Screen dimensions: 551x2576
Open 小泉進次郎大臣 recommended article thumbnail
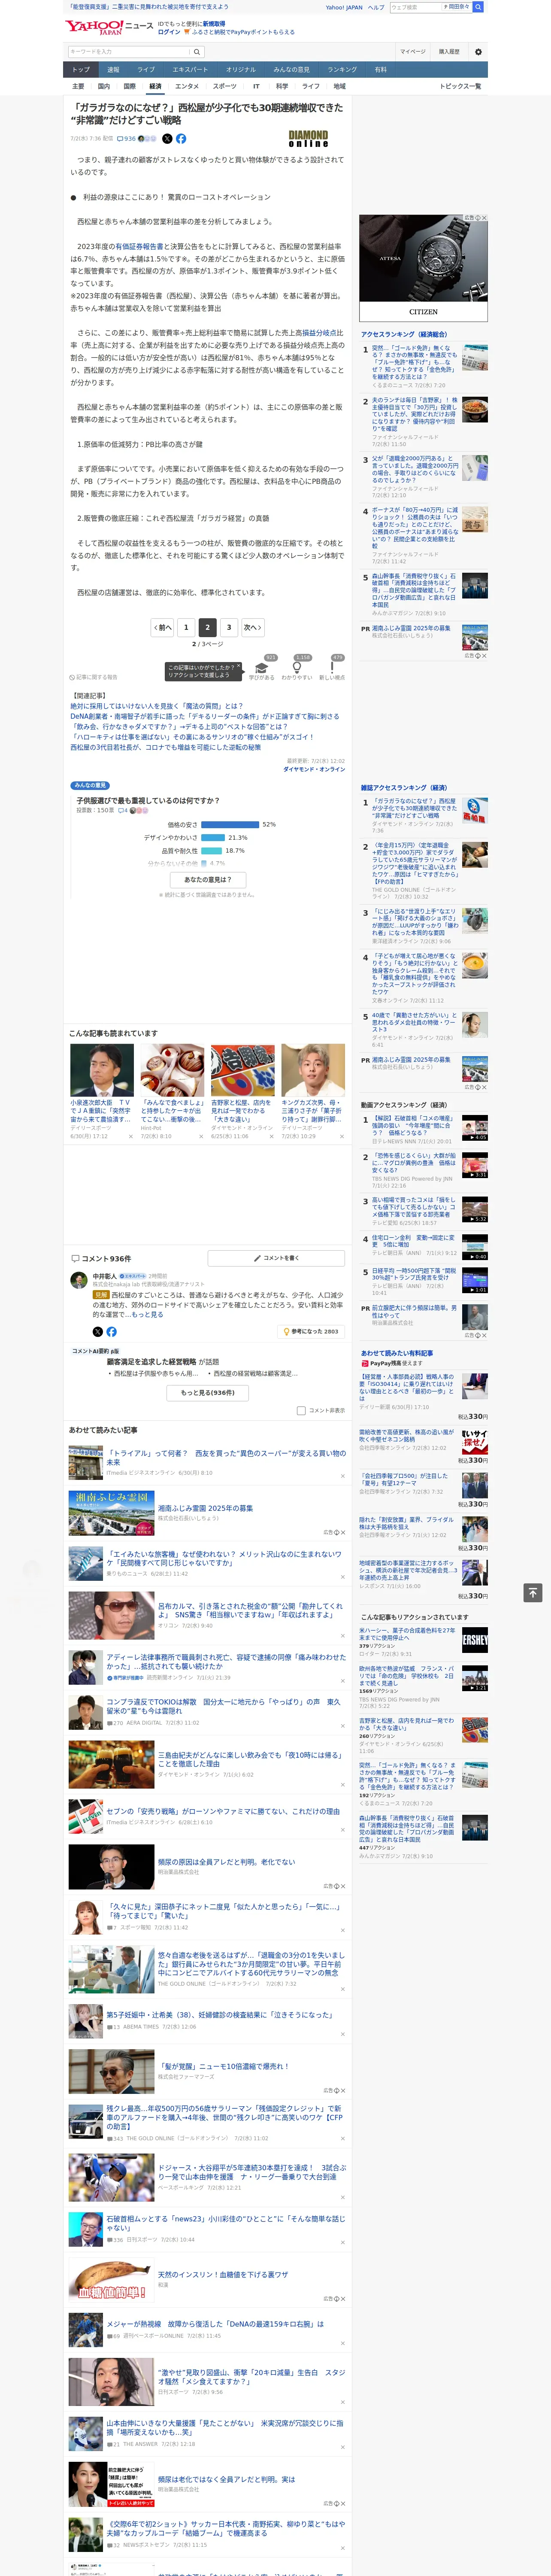[x=102, y=1070]
